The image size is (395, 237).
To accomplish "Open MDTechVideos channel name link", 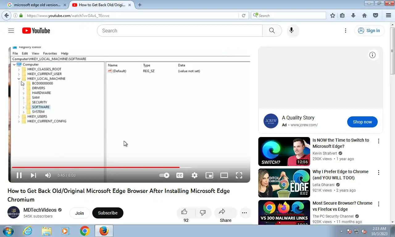I will [40, 210].
